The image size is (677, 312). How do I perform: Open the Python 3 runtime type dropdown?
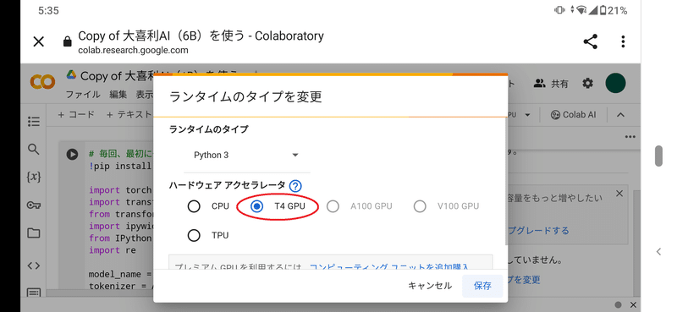246,156
